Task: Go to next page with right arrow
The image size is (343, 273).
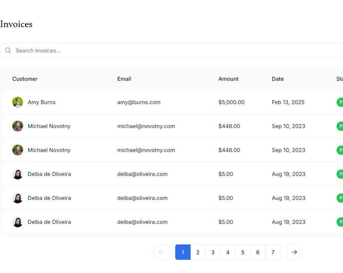Action: (294, 252)
